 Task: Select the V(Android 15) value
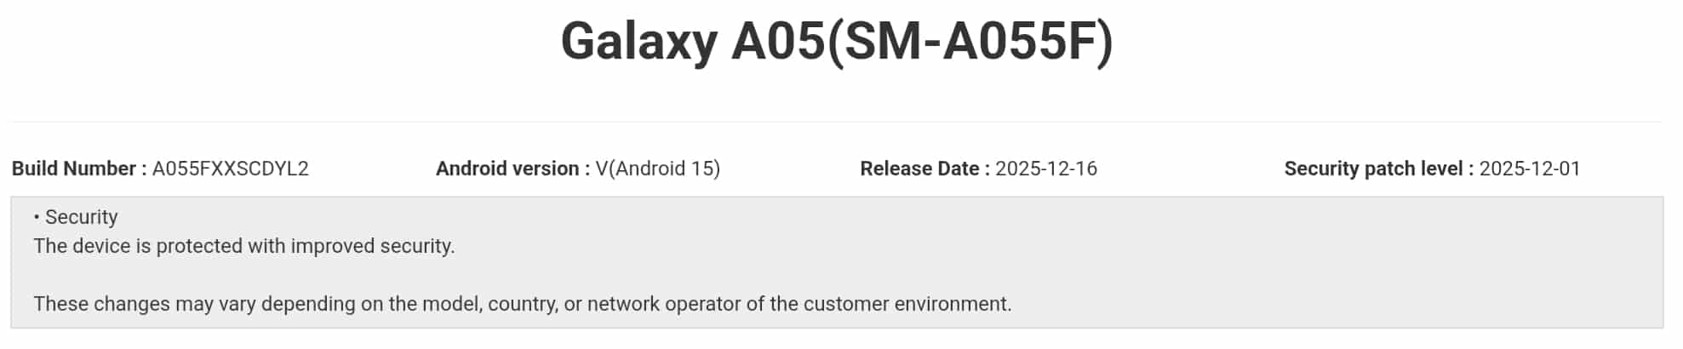(x=658, y=169)
